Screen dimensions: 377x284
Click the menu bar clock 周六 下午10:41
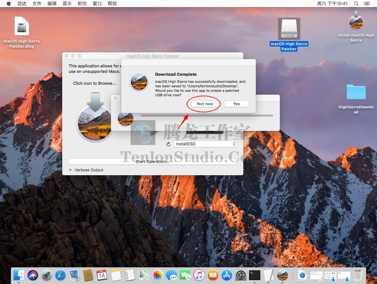(x=332, y=3)
